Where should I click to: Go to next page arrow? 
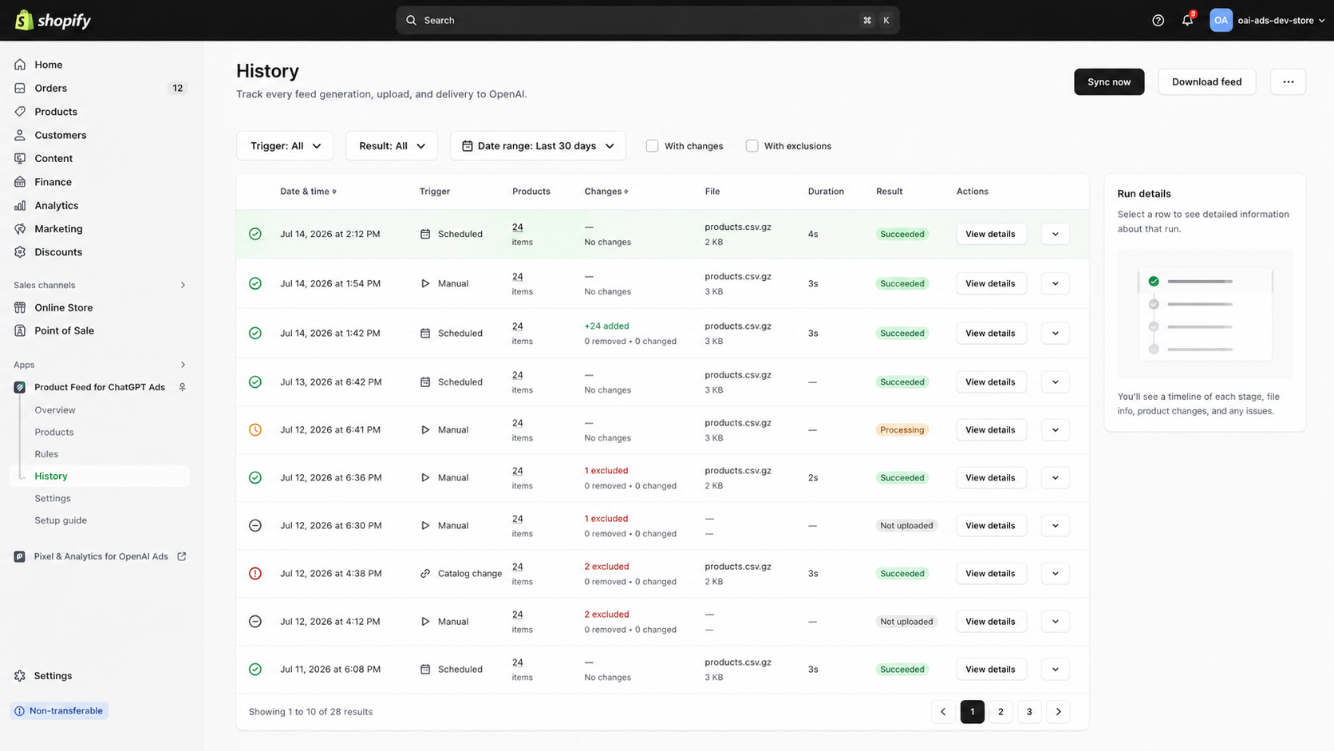[1058, 712]
